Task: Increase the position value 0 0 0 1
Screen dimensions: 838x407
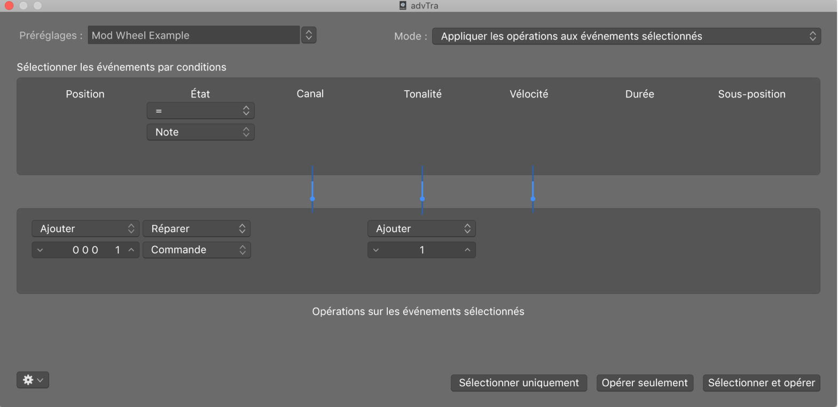Action: (x=131, y=250)
